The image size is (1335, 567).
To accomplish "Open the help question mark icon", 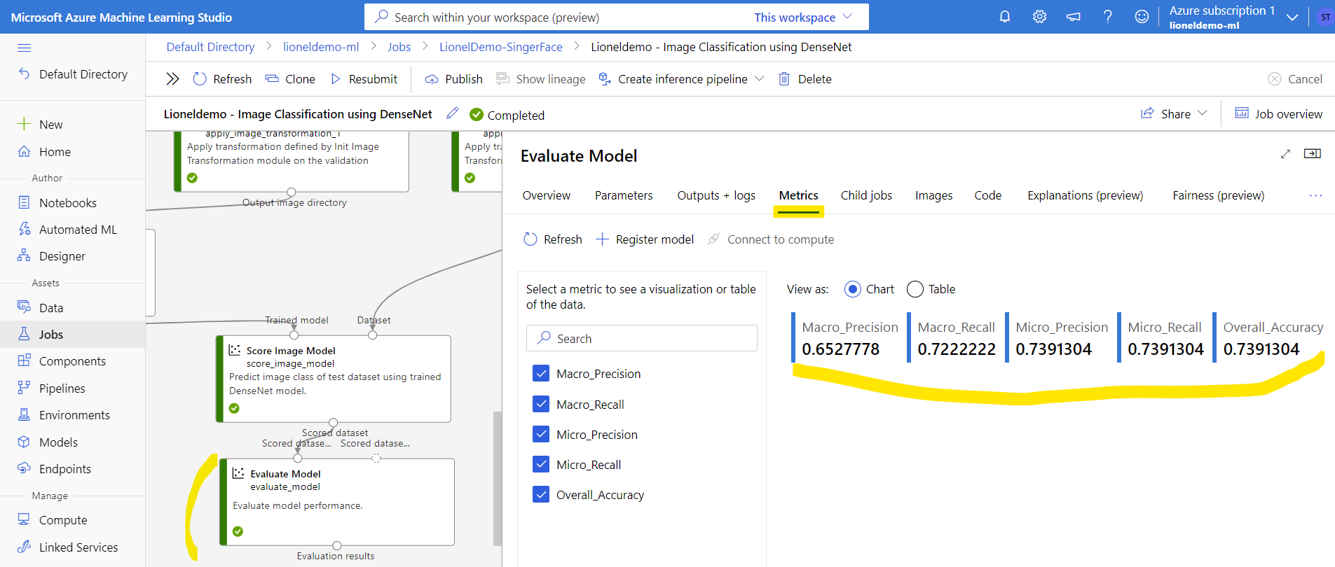I will pyautogui.click(x=1107, y=17).
